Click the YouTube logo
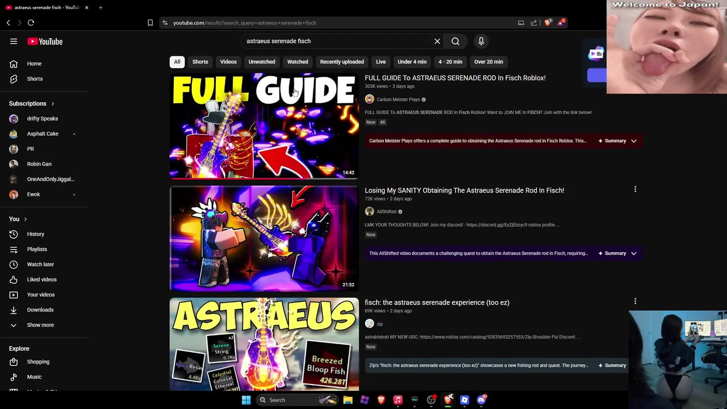 [x=45, y=41]
